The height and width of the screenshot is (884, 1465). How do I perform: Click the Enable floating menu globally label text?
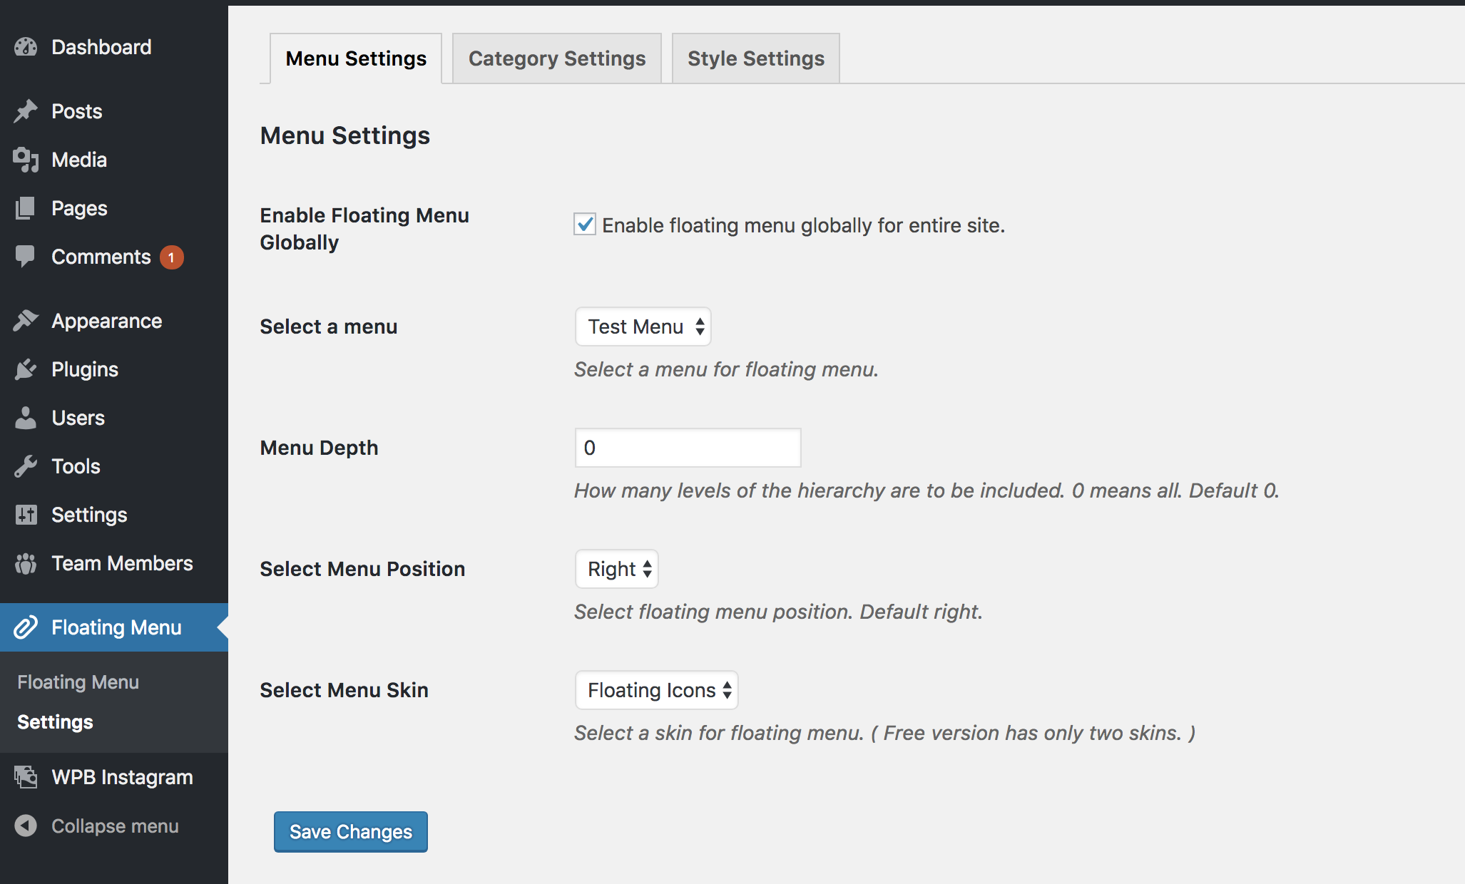tap(803, 225)
